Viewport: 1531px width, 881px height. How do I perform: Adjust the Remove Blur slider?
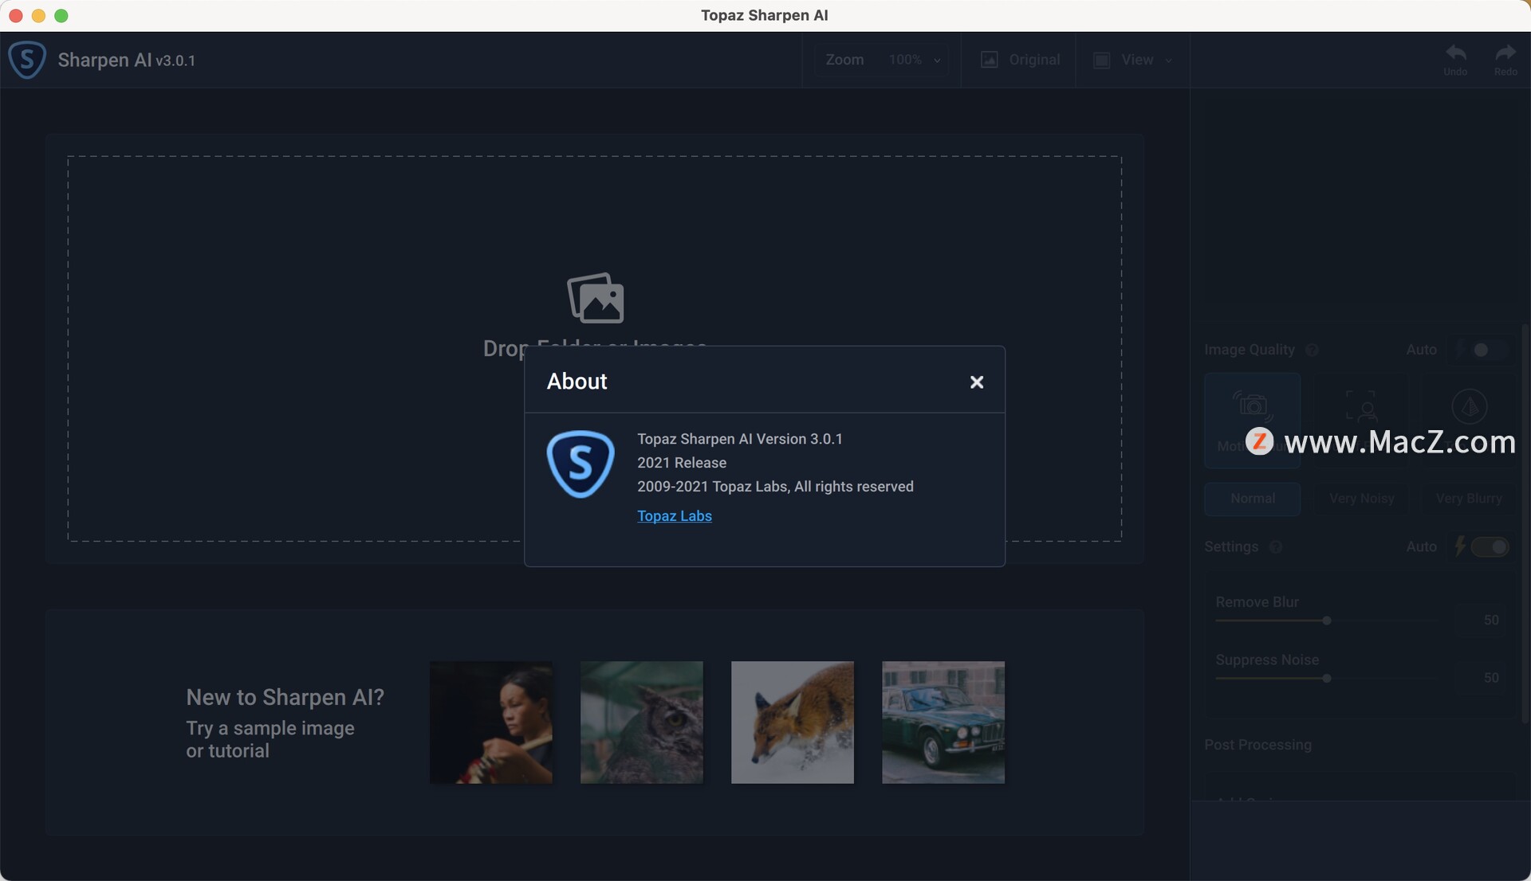pos(1326,621)
